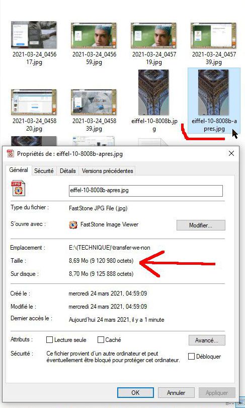Click the FastStone icon in the dialog title bar
245x408 pixels.
click(x=11, y=153)
